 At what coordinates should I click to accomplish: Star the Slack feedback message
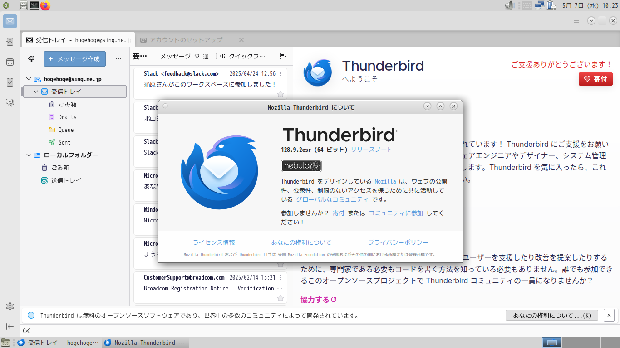pos(280,94)
